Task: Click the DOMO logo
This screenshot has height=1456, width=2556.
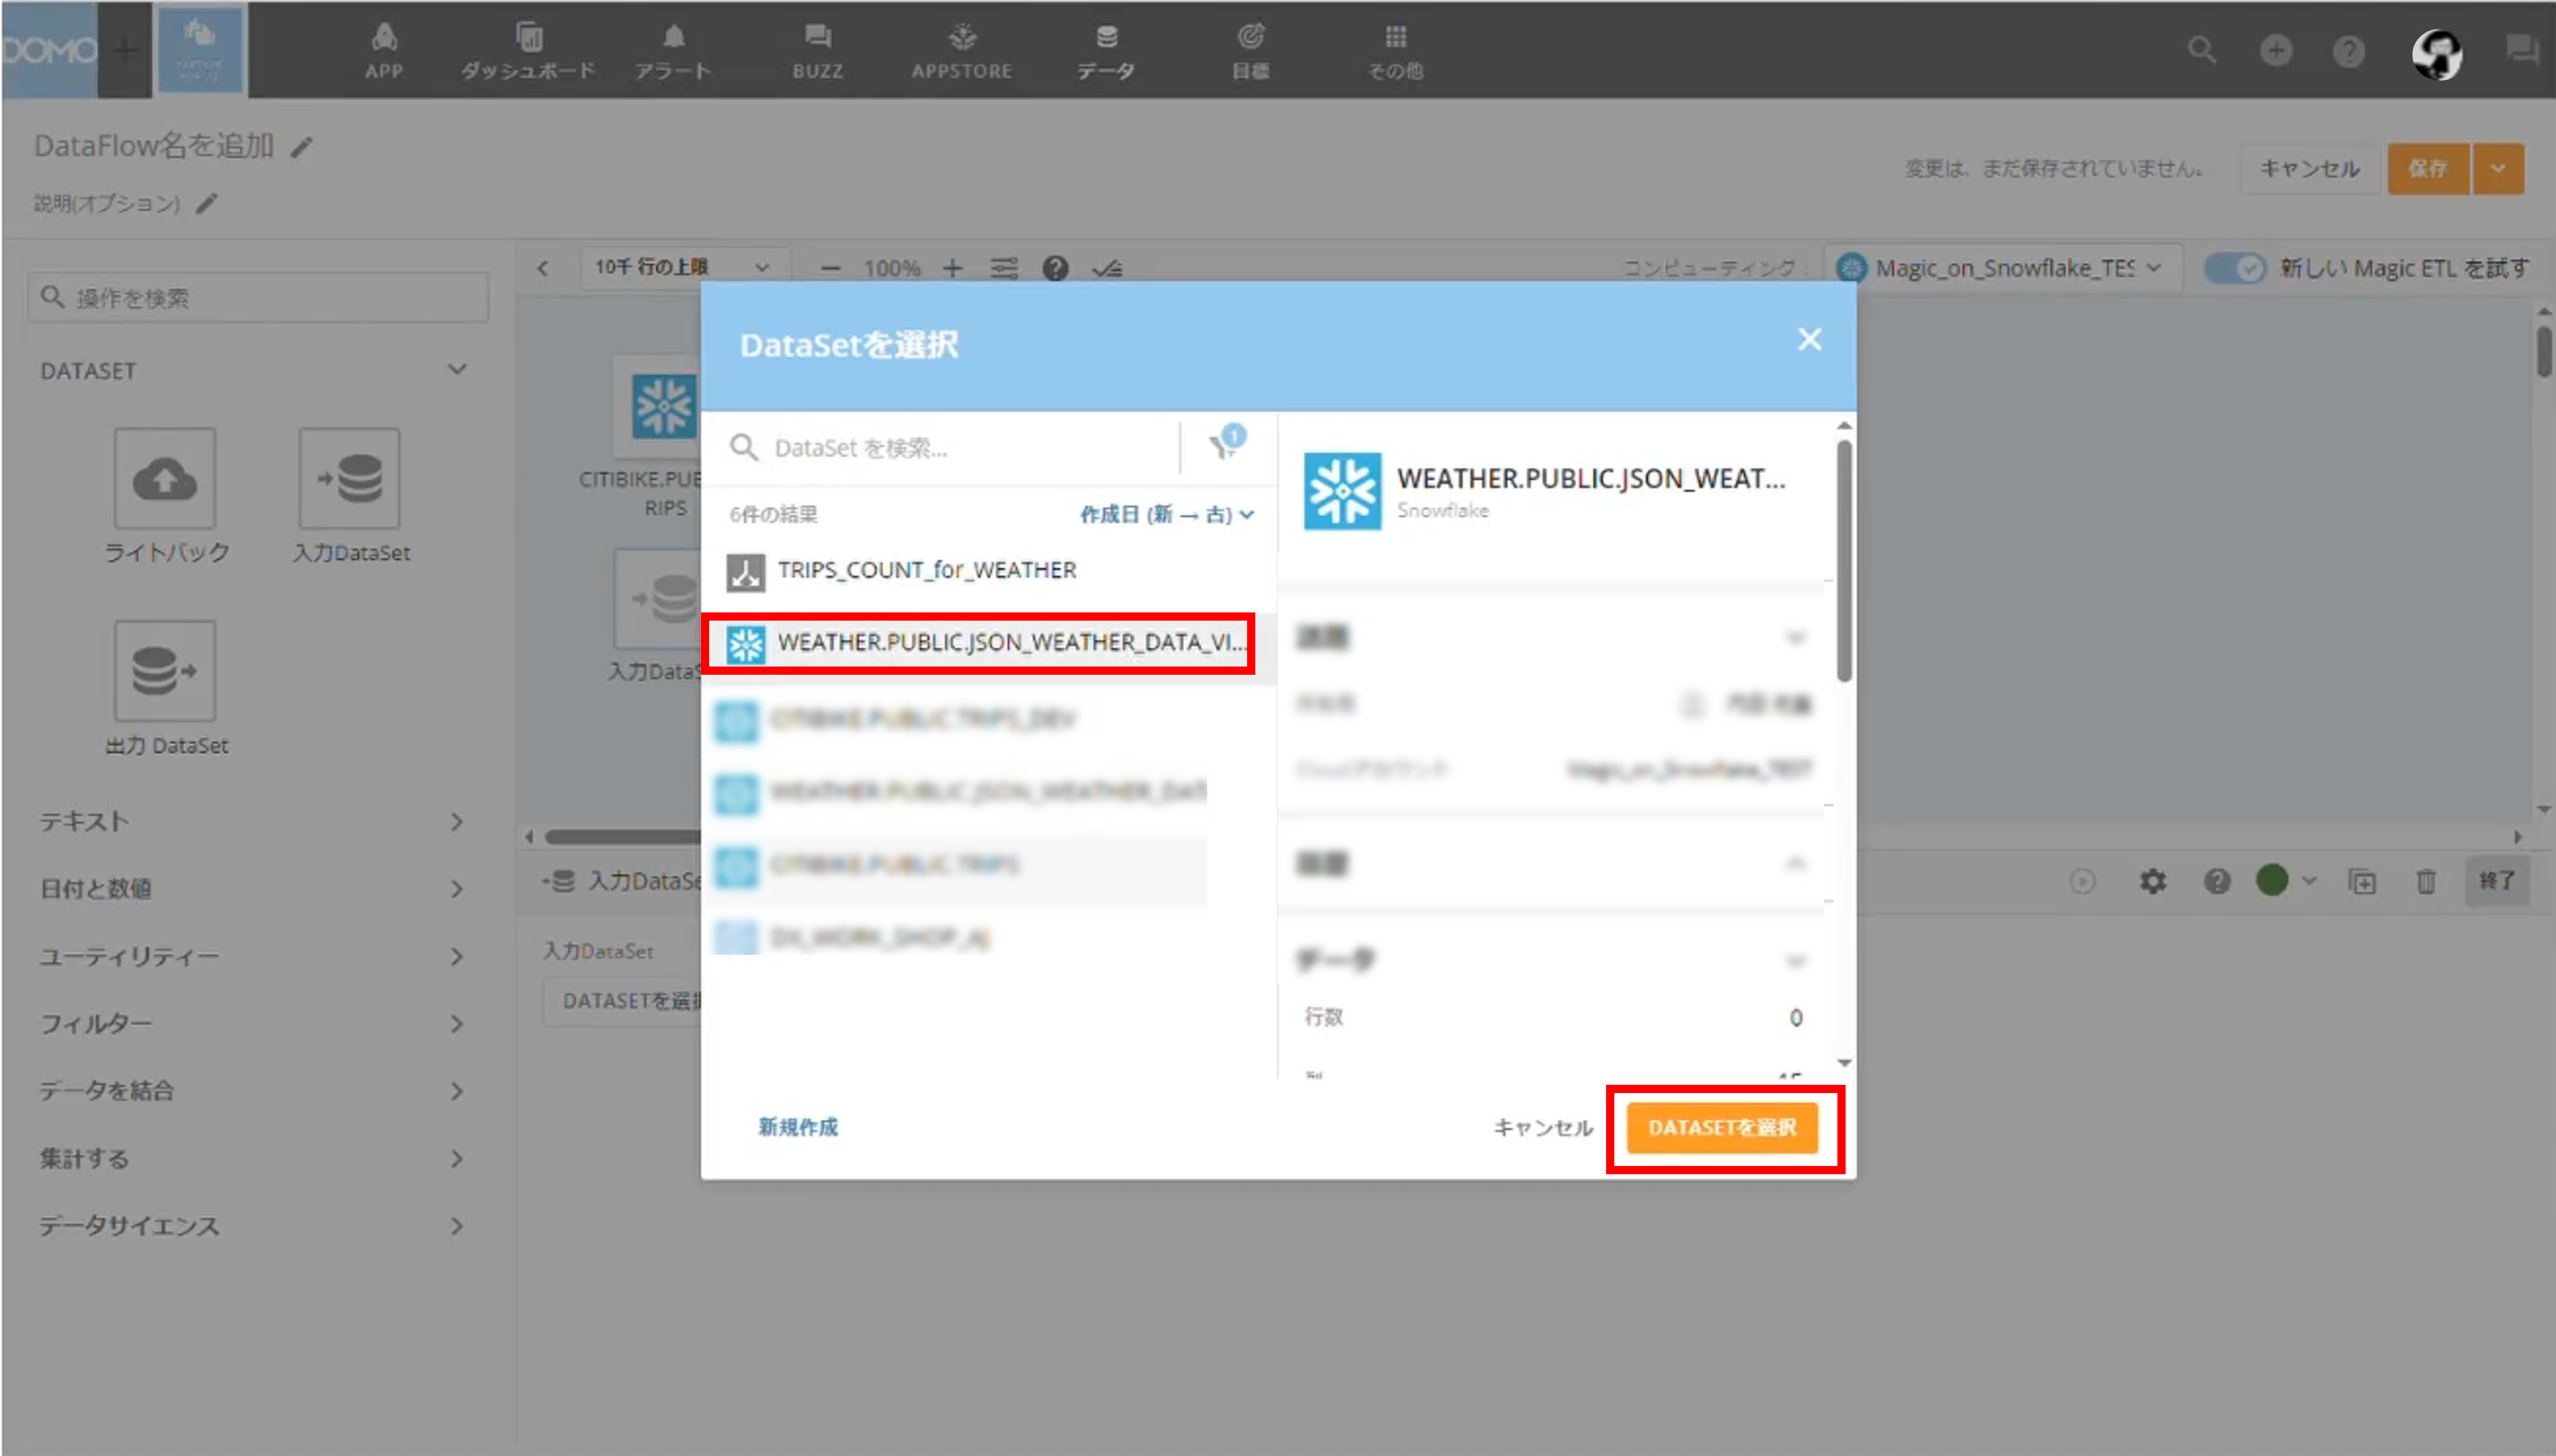Action: click(49, 49)
